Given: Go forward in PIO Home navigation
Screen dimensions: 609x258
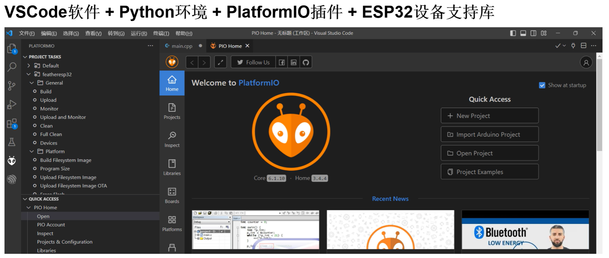Looking at the screenshot, I should (x=204, y=62).
